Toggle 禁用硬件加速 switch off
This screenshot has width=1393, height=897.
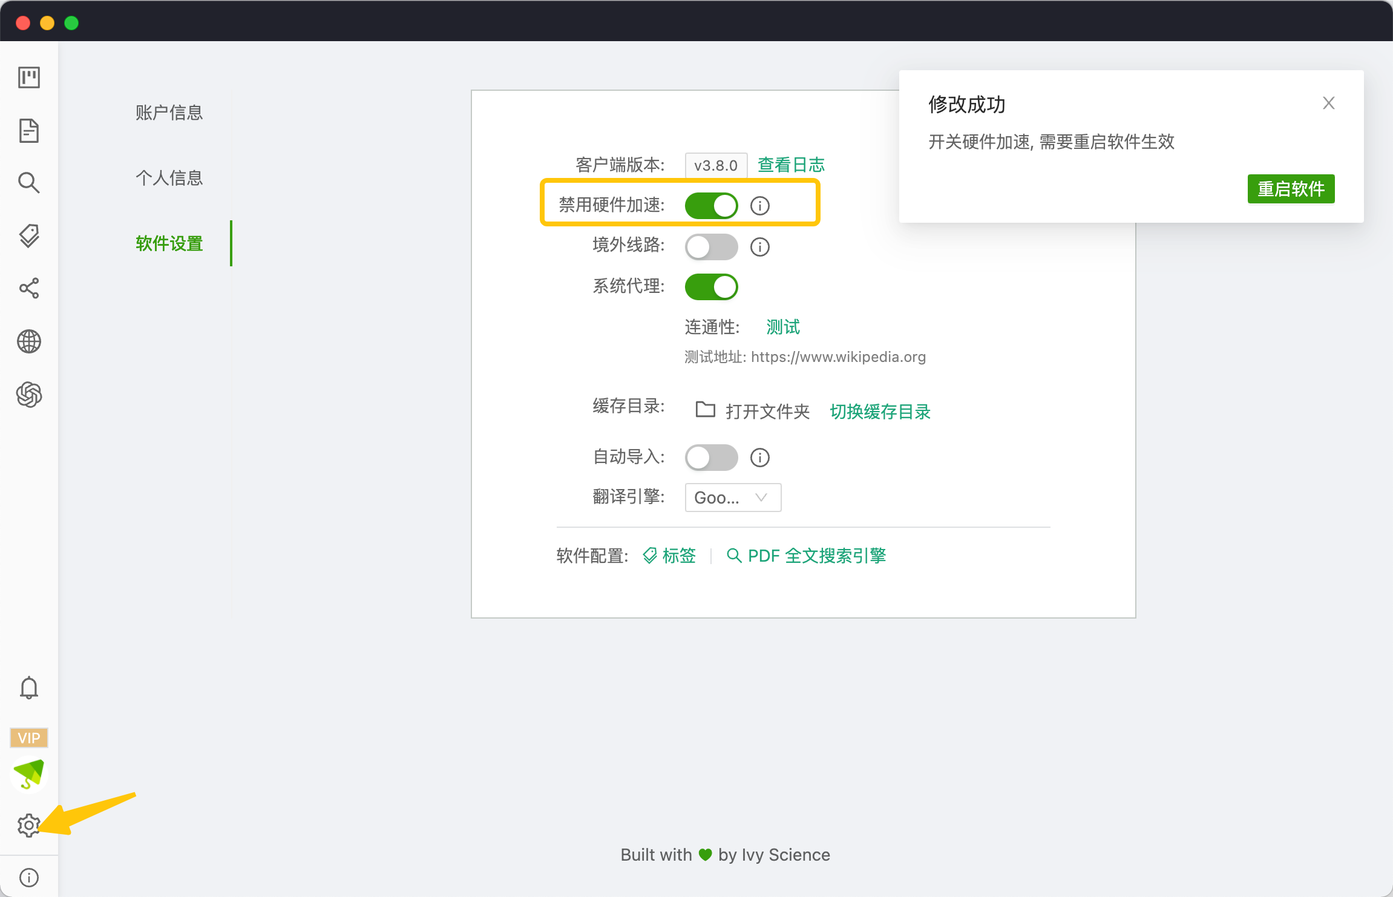click(x=712, y=206)
